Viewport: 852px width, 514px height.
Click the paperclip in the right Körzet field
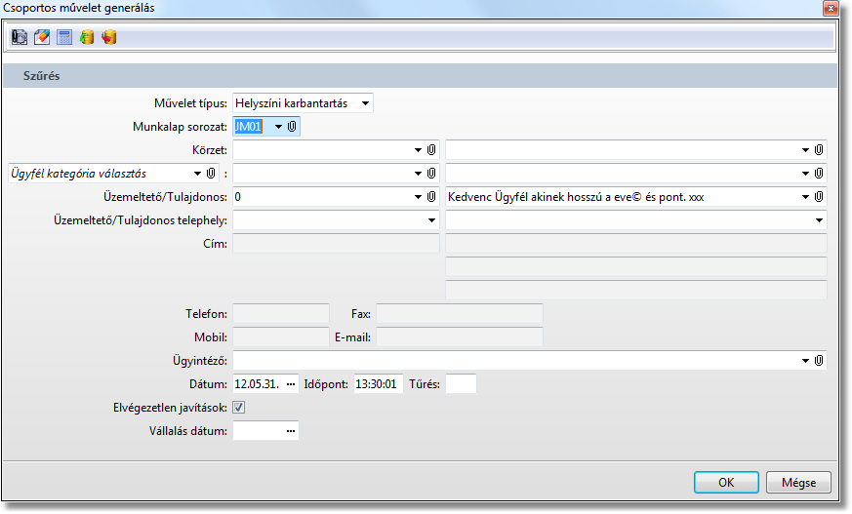[x=819, y=150]
